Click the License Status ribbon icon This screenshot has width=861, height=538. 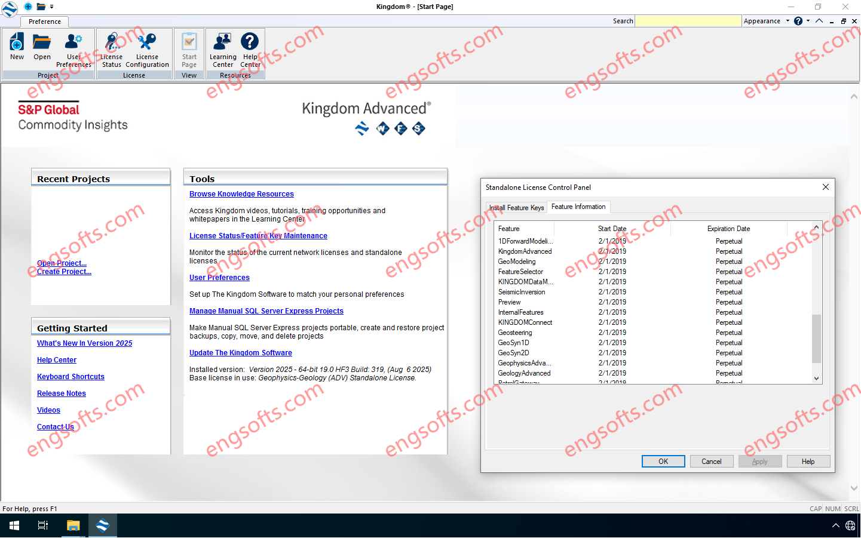(112, 50)
